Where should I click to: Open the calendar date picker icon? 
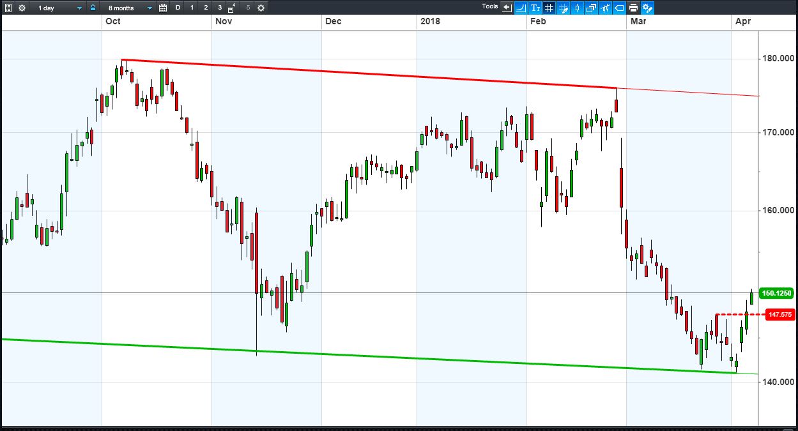(x=163, y=8)
